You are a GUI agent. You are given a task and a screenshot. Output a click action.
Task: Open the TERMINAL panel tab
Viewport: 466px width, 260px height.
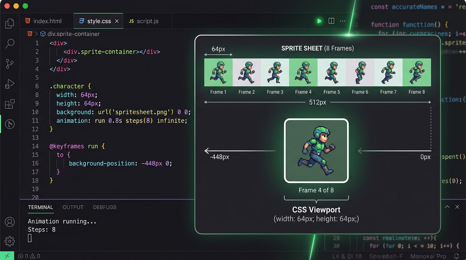point(41,207)
